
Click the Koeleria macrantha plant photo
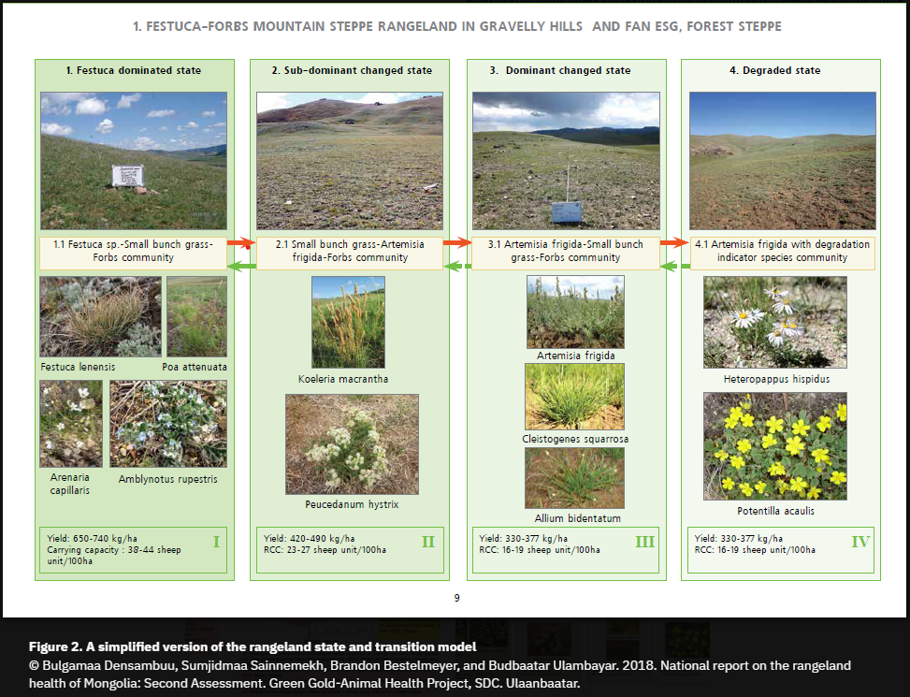tap(347, 322)
